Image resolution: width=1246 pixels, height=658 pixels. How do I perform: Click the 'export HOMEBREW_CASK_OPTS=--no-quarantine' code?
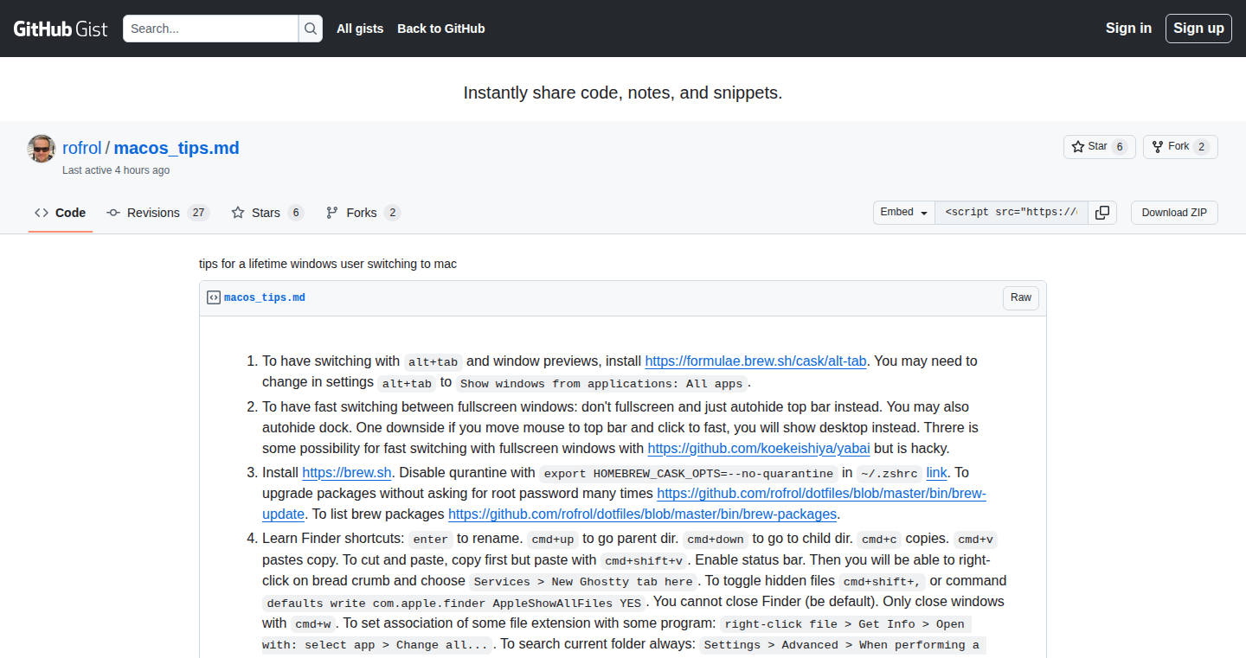pos(689,473)
